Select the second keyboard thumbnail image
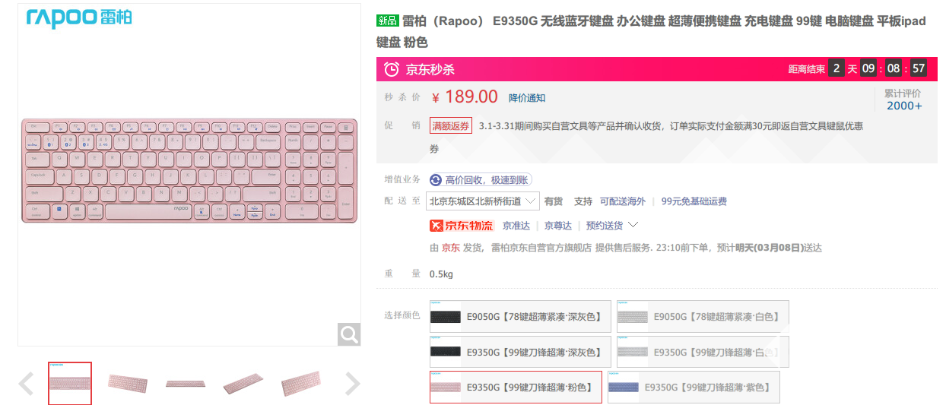Viewport: 946px width, 405px height. tap(127, 383)
